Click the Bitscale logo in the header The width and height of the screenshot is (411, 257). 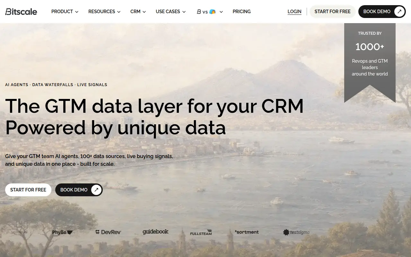click(x=21, y=12)
